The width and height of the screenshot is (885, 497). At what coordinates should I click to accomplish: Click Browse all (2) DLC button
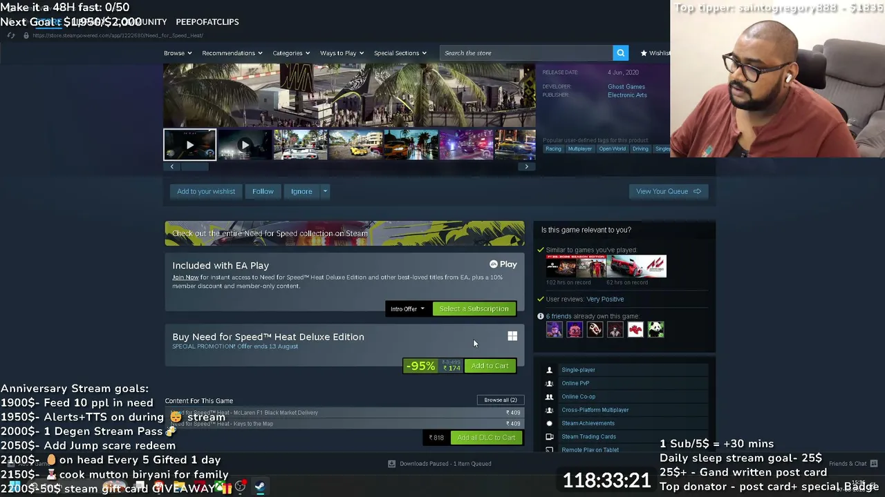[501, 400]
